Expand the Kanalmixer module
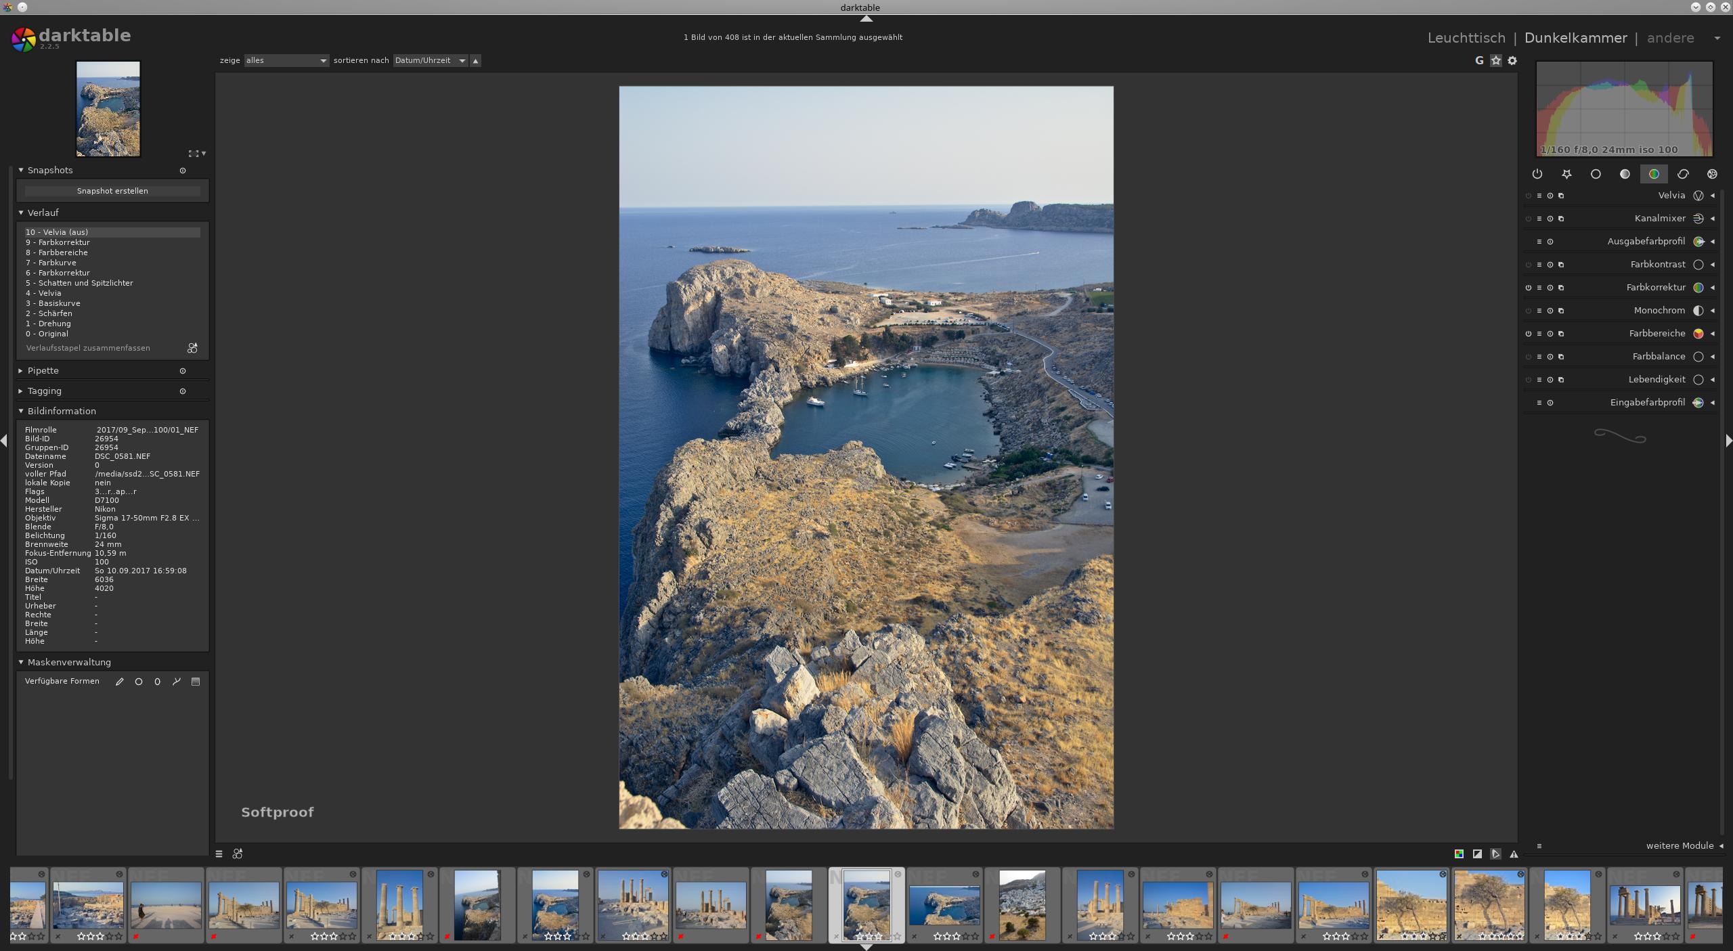This screenshot has height=951, width=1733. pos(1659,219)
